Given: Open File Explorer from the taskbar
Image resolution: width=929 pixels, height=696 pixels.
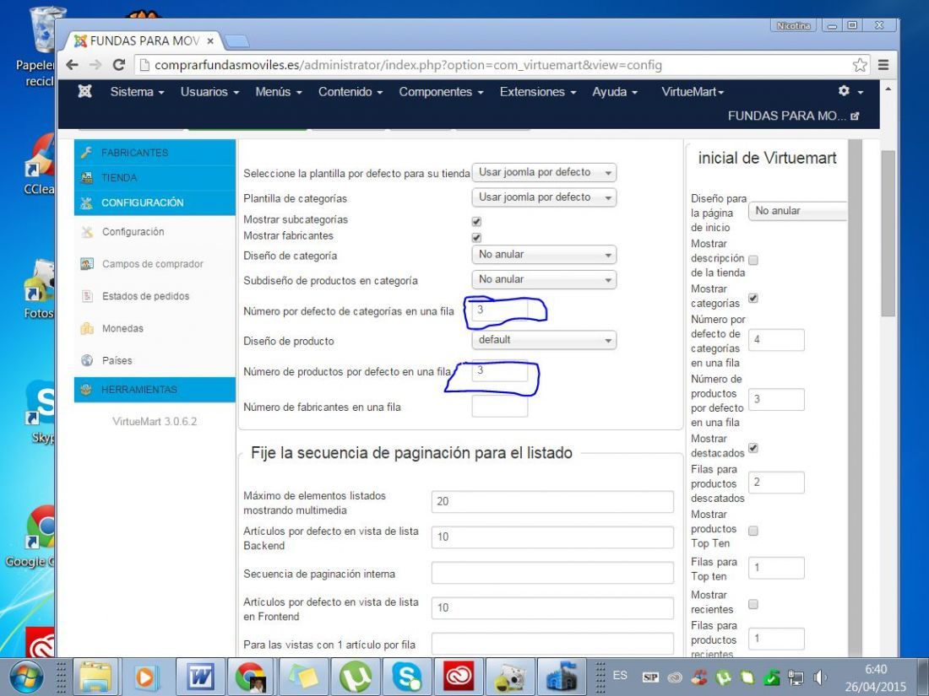Looking at the screenshot, I should pyautogui.click(x=95, y=677).
